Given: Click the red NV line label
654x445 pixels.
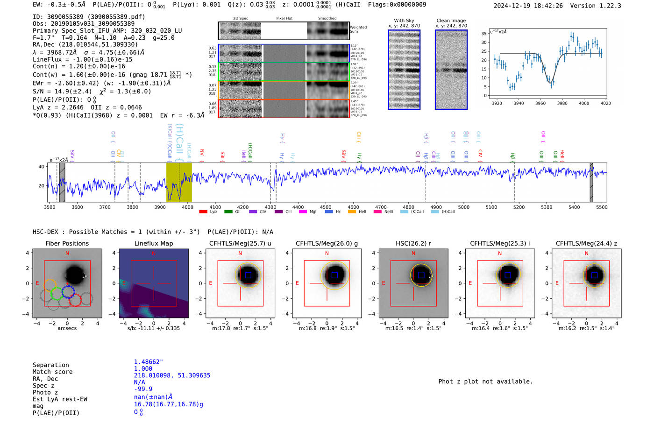Looking at the screenshot, I should pos(202,155).
